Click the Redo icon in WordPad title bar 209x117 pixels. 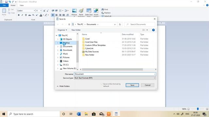pos(13,2)
